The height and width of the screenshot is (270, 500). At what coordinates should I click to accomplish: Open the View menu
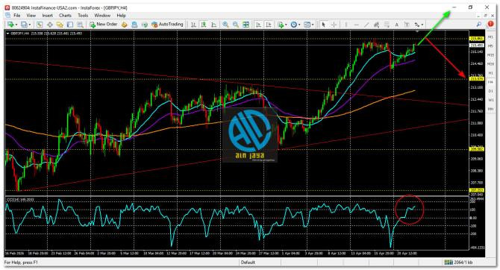click(x=31, y=16)
